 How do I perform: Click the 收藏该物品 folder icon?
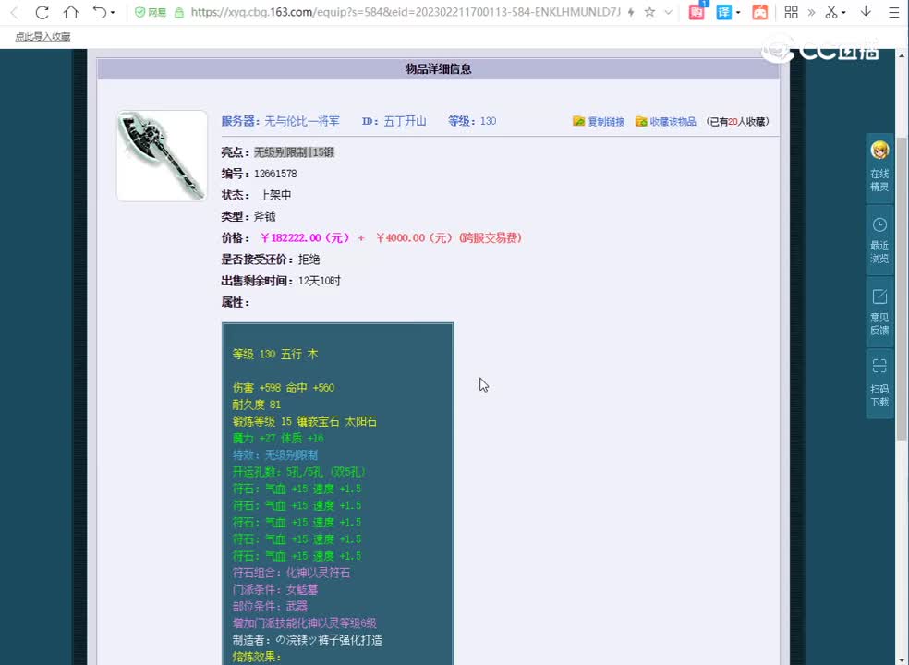pos(641,121)
